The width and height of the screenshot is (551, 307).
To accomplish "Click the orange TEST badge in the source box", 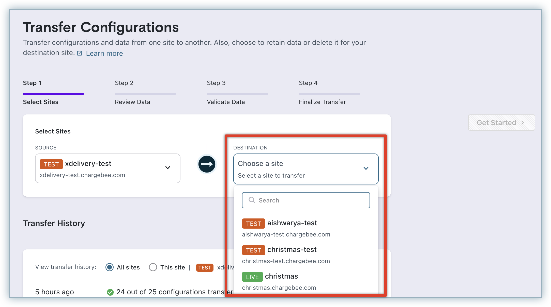I will point(51,164).
